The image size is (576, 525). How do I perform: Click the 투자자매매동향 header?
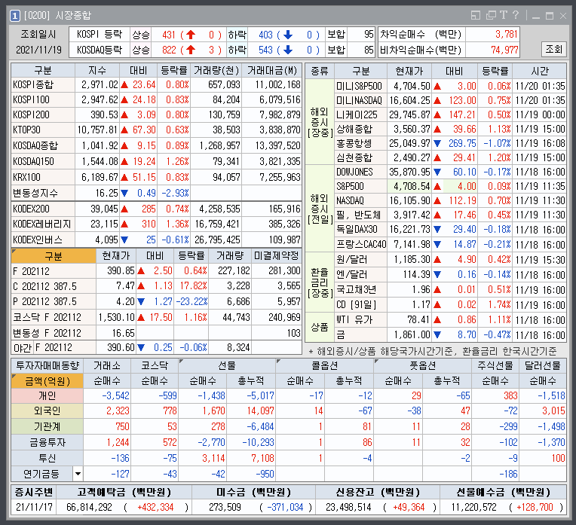47,365
